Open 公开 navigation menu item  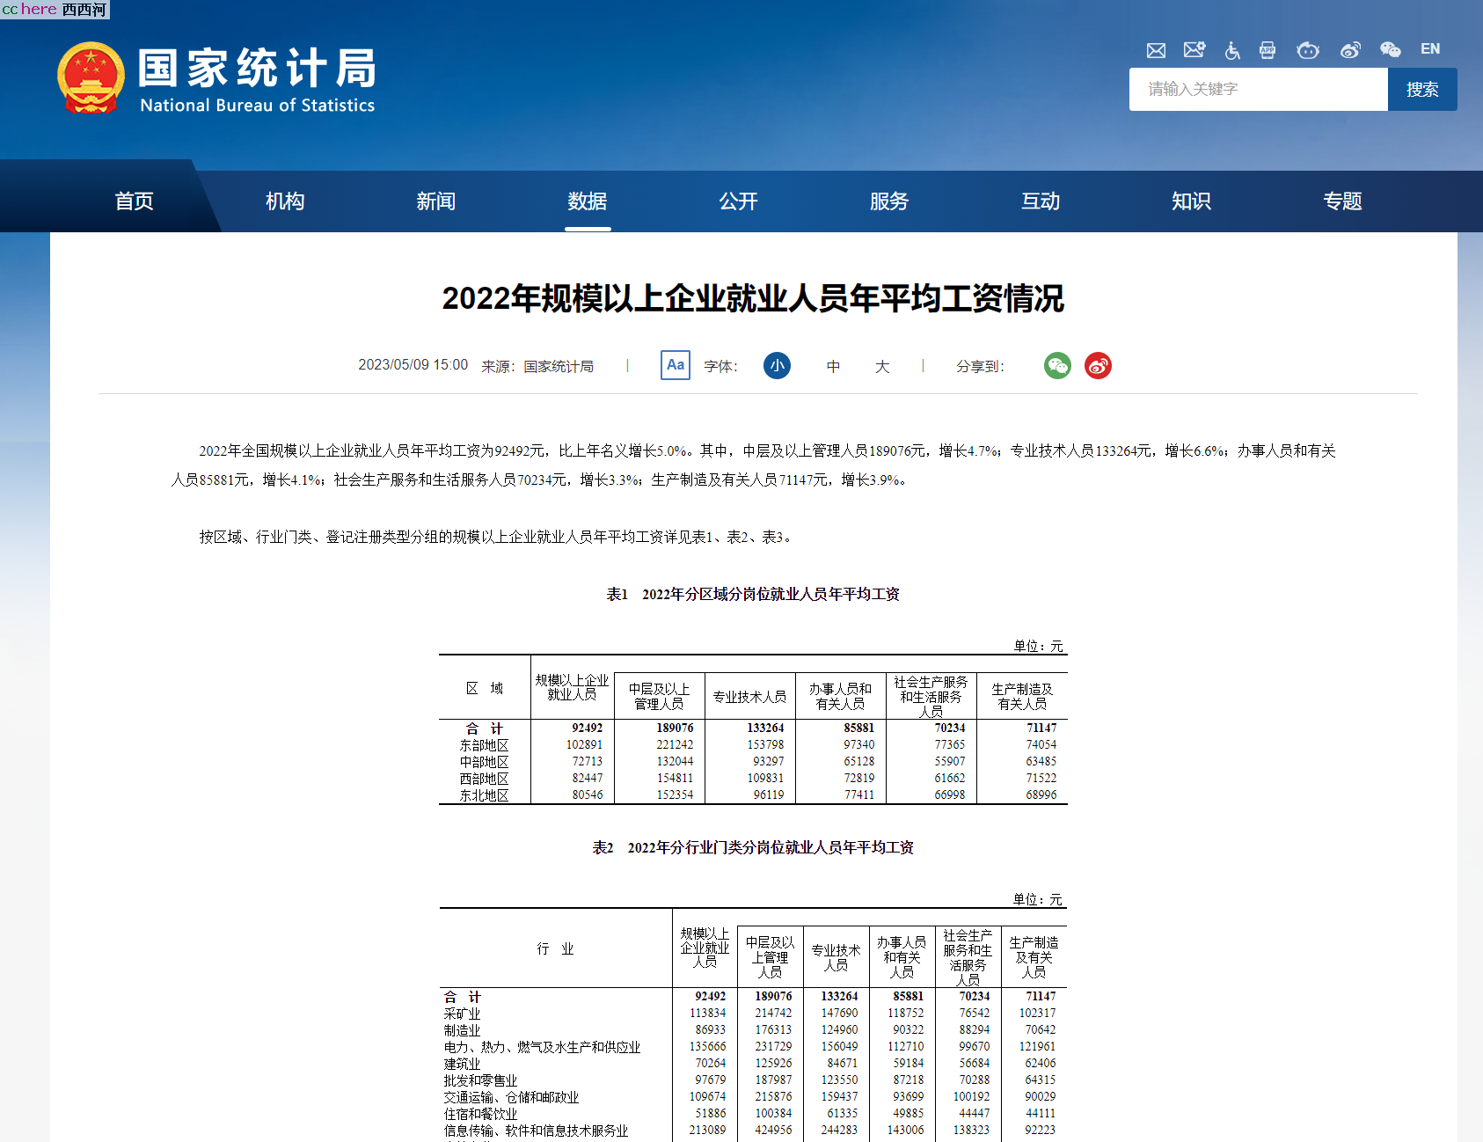tap(738, 201)
